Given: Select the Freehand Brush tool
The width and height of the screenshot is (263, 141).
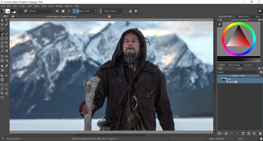Looking at the screenshot, I should (2, 34).
